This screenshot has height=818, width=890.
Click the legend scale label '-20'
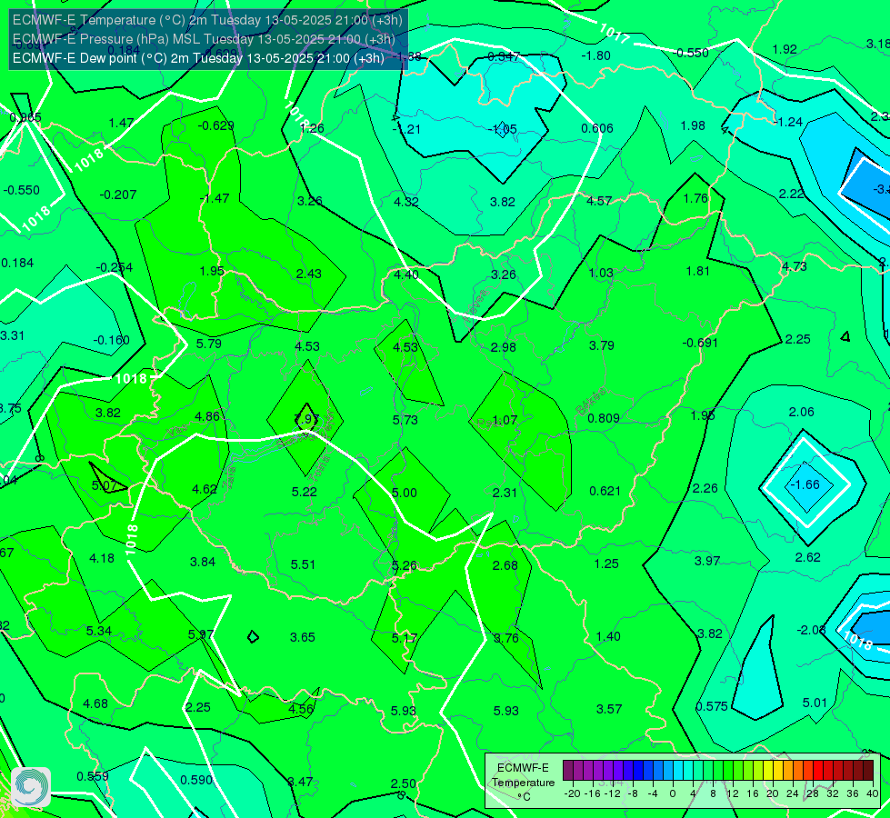click(x=573, y=793)
